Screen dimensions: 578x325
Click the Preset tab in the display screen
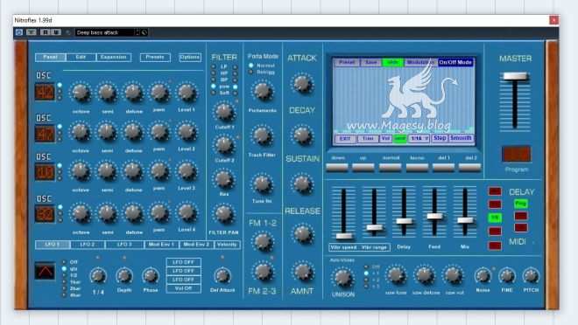click(347, 63)
